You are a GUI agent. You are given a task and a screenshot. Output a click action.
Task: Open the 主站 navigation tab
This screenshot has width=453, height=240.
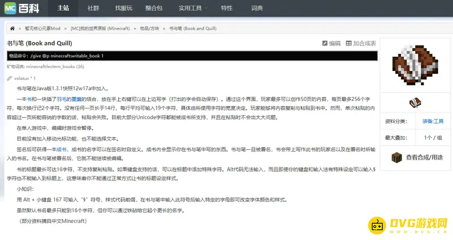(63, 9)
